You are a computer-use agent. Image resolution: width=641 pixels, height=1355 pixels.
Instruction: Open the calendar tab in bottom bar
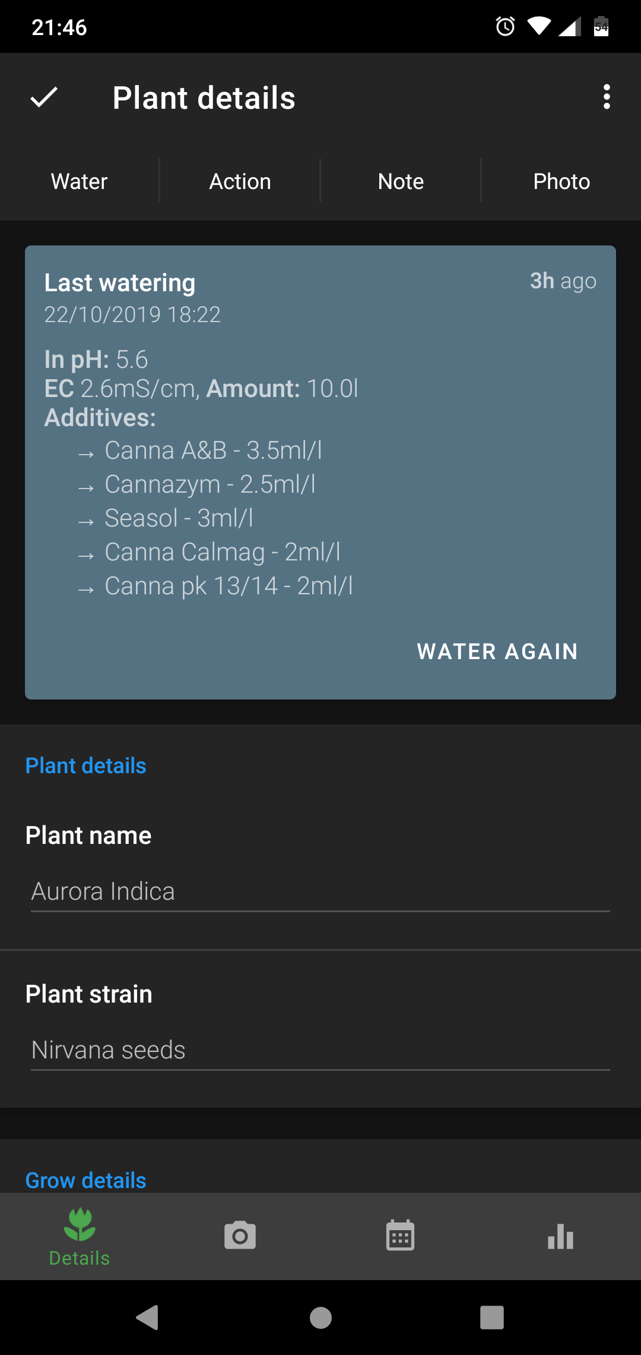point(400,1236)
